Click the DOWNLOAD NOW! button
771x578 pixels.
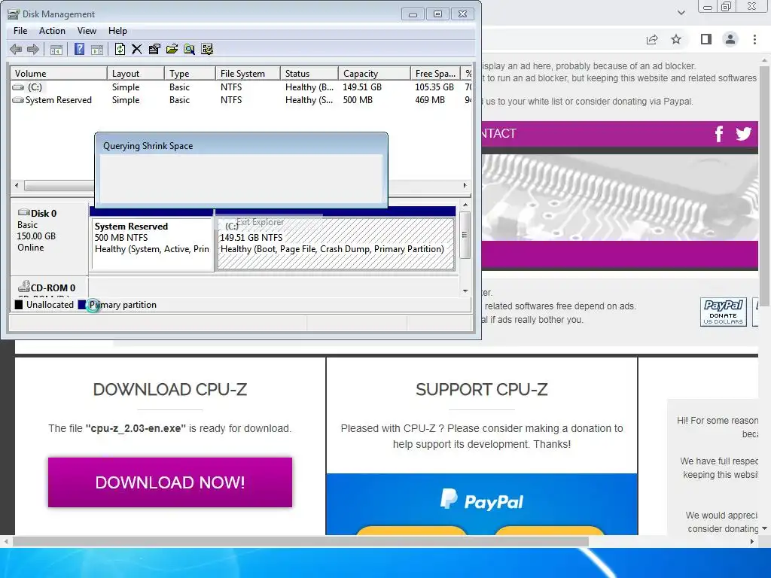[x=170, y=482]
